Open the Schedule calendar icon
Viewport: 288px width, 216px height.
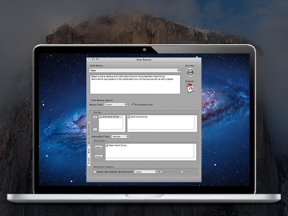click(x=190, y=88)
